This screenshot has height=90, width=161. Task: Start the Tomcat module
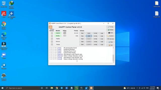click(82, 44)
